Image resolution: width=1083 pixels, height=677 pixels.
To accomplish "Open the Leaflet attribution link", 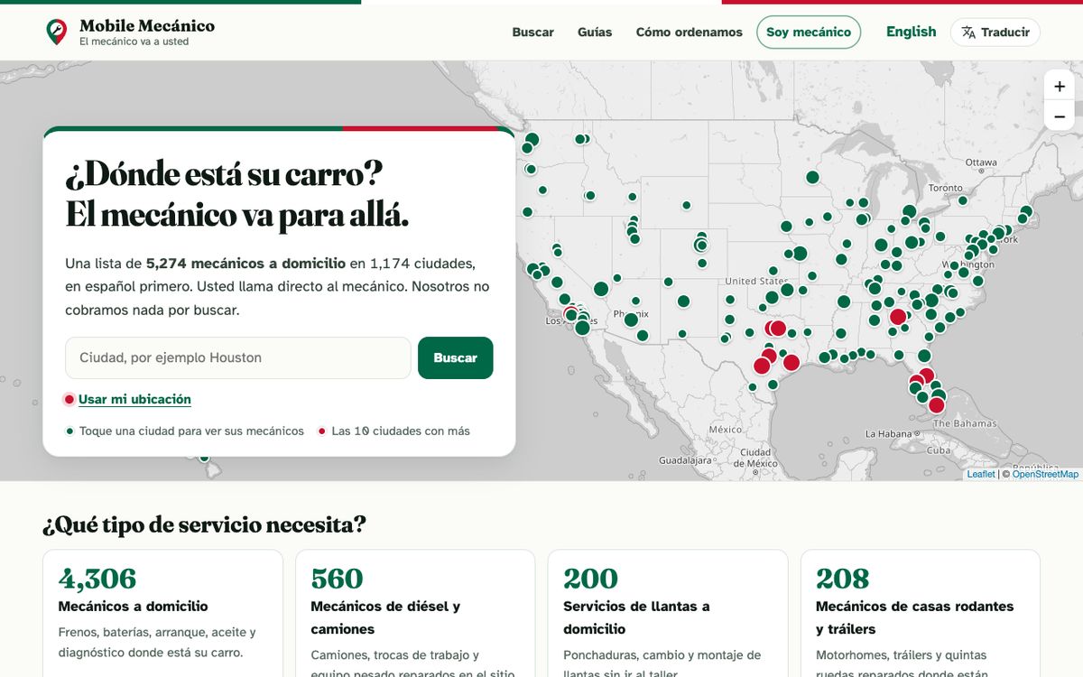I will [981, 474].
